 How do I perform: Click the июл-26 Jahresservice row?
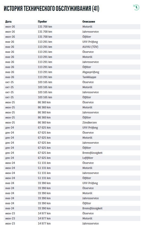click(72, 32)
